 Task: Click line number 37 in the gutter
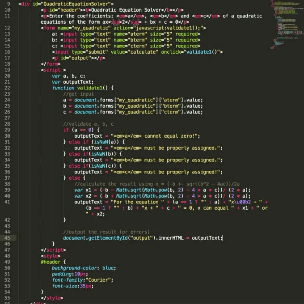tap(7, 178)
